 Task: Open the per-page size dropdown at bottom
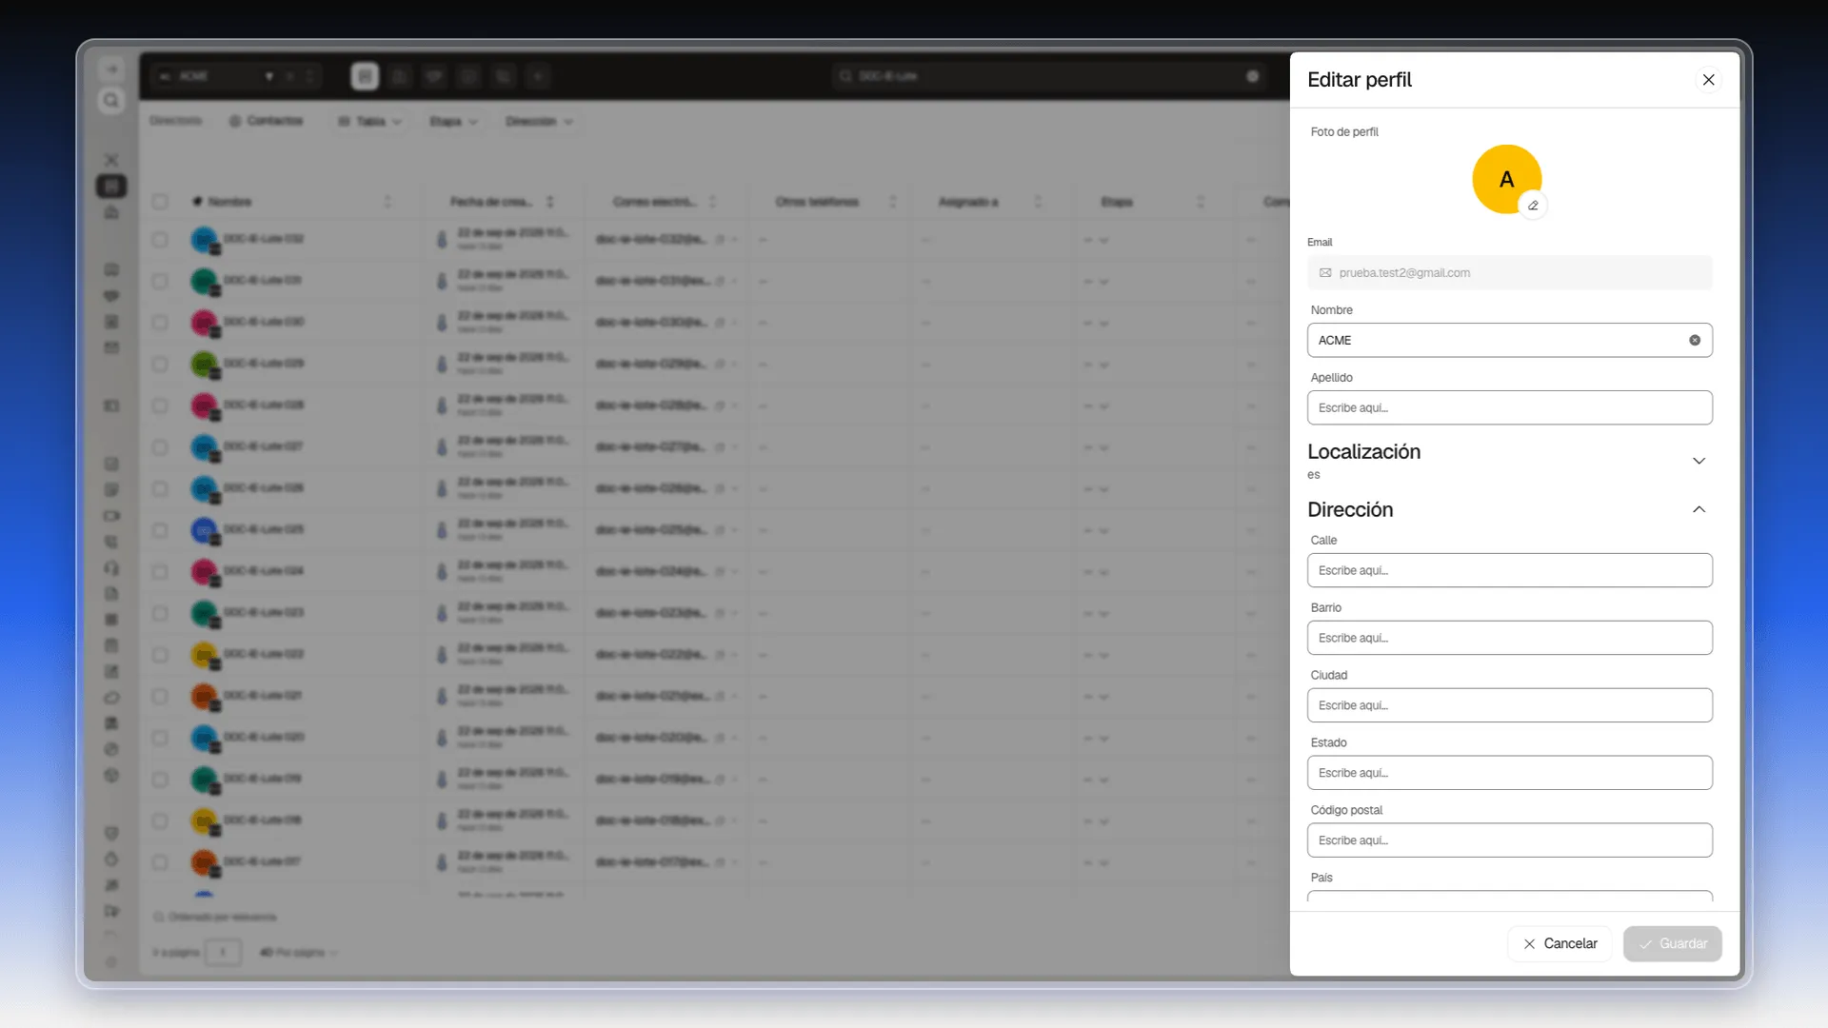(299, 952)
